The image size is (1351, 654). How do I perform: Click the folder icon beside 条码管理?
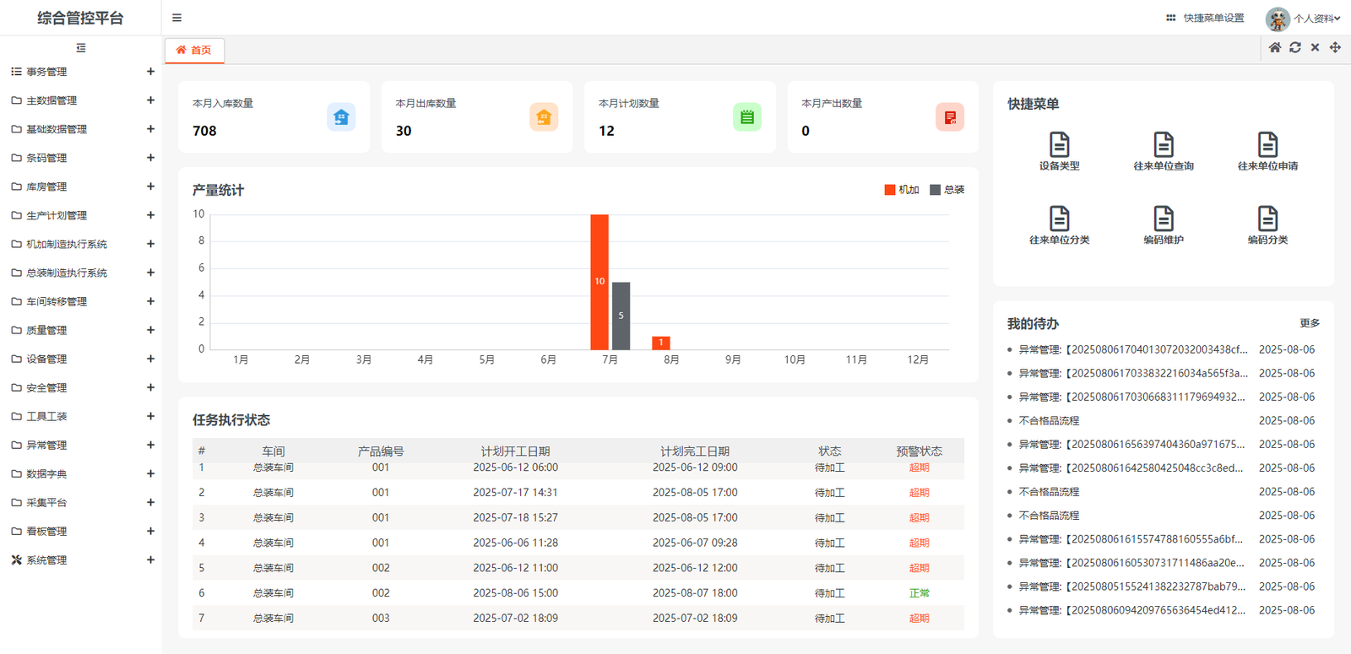coord(16,158)
